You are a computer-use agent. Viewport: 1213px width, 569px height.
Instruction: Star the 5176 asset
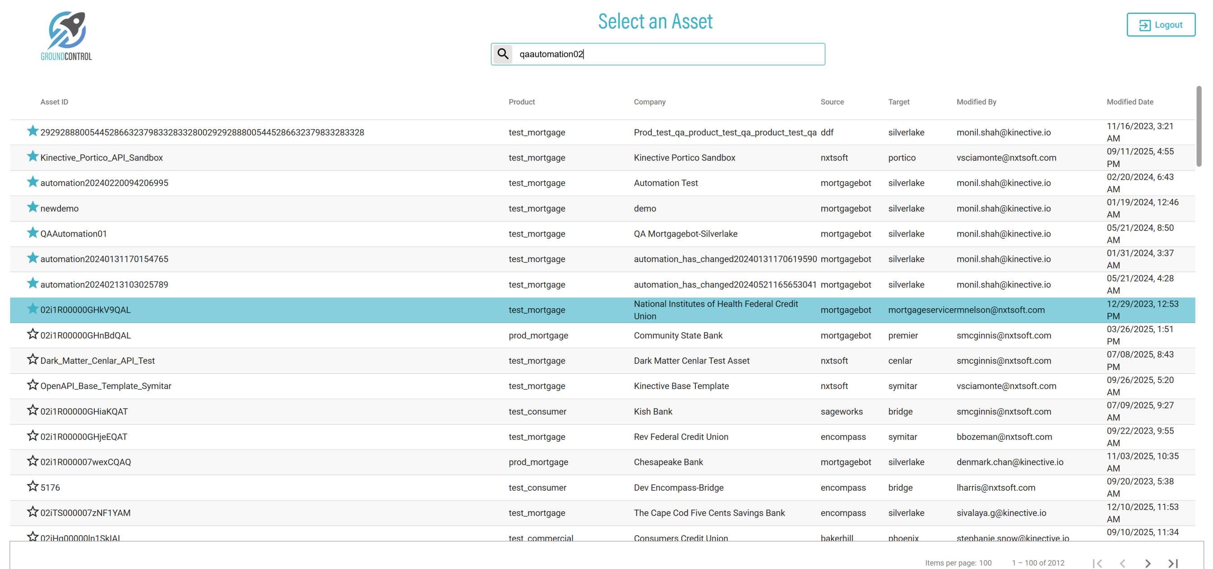tap(32, 486)
